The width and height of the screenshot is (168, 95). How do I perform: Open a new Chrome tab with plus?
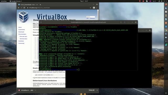(40, 5)
